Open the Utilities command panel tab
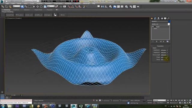The height and width of the screenshot is (108, 192). point(169,18)
